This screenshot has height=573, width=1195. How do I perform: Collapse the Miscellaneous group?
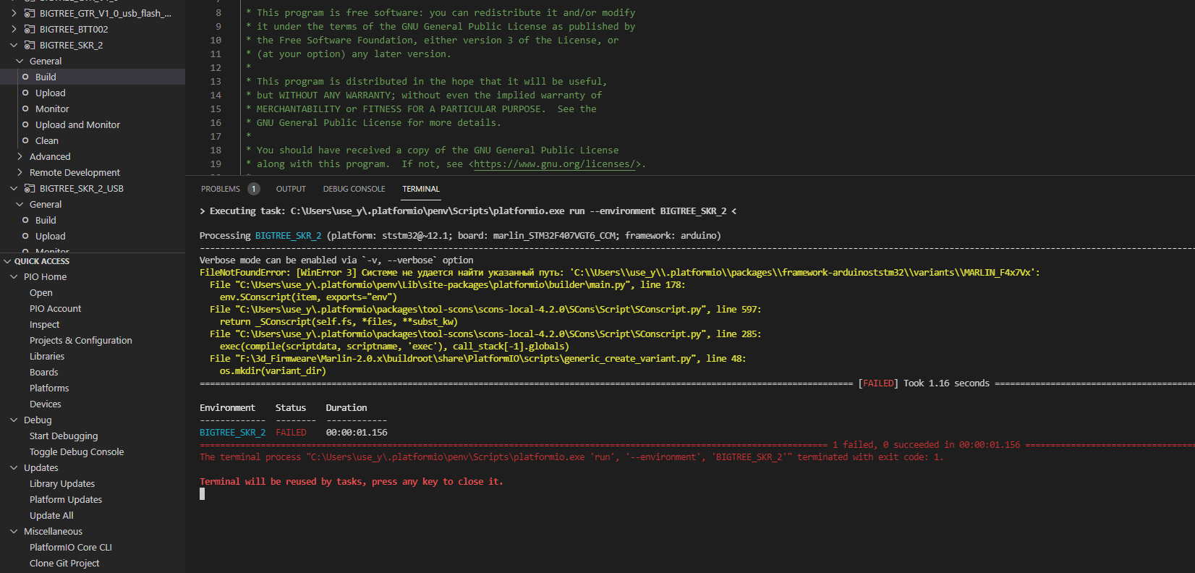click(14, 531)
